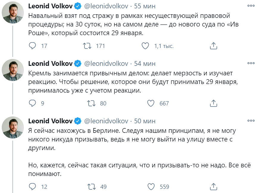Image resolution: width=257 pixels, height=193 pixels.
Task: Click the avatar photo on the third tweet
Action: 13,127
